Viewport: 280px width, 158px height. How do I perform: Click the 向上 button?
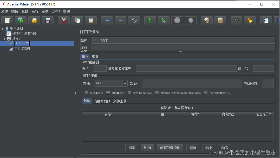(x=209, y=148)
